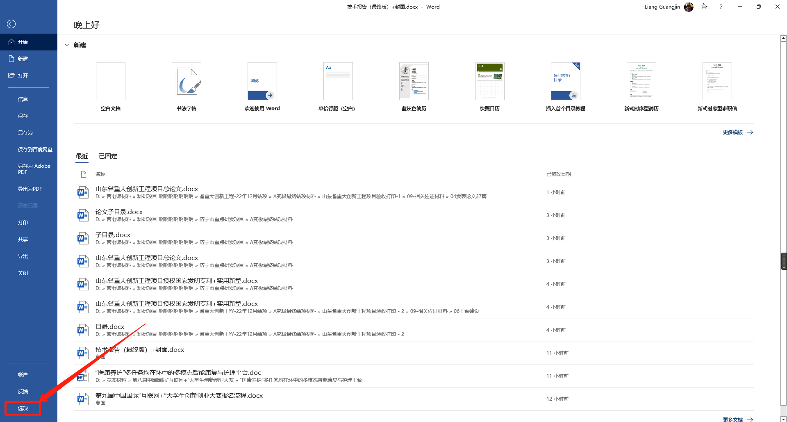The image size is (787, 422).
Task: Switch to the 最近 tab
Action: pos(82,156)
